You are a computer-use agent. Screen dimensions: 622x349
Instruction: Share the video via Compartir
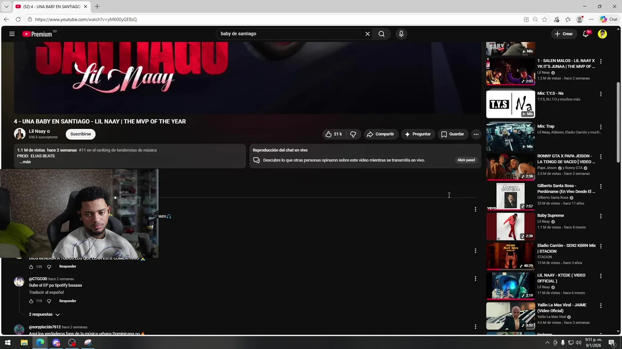(x=380, y=134)
